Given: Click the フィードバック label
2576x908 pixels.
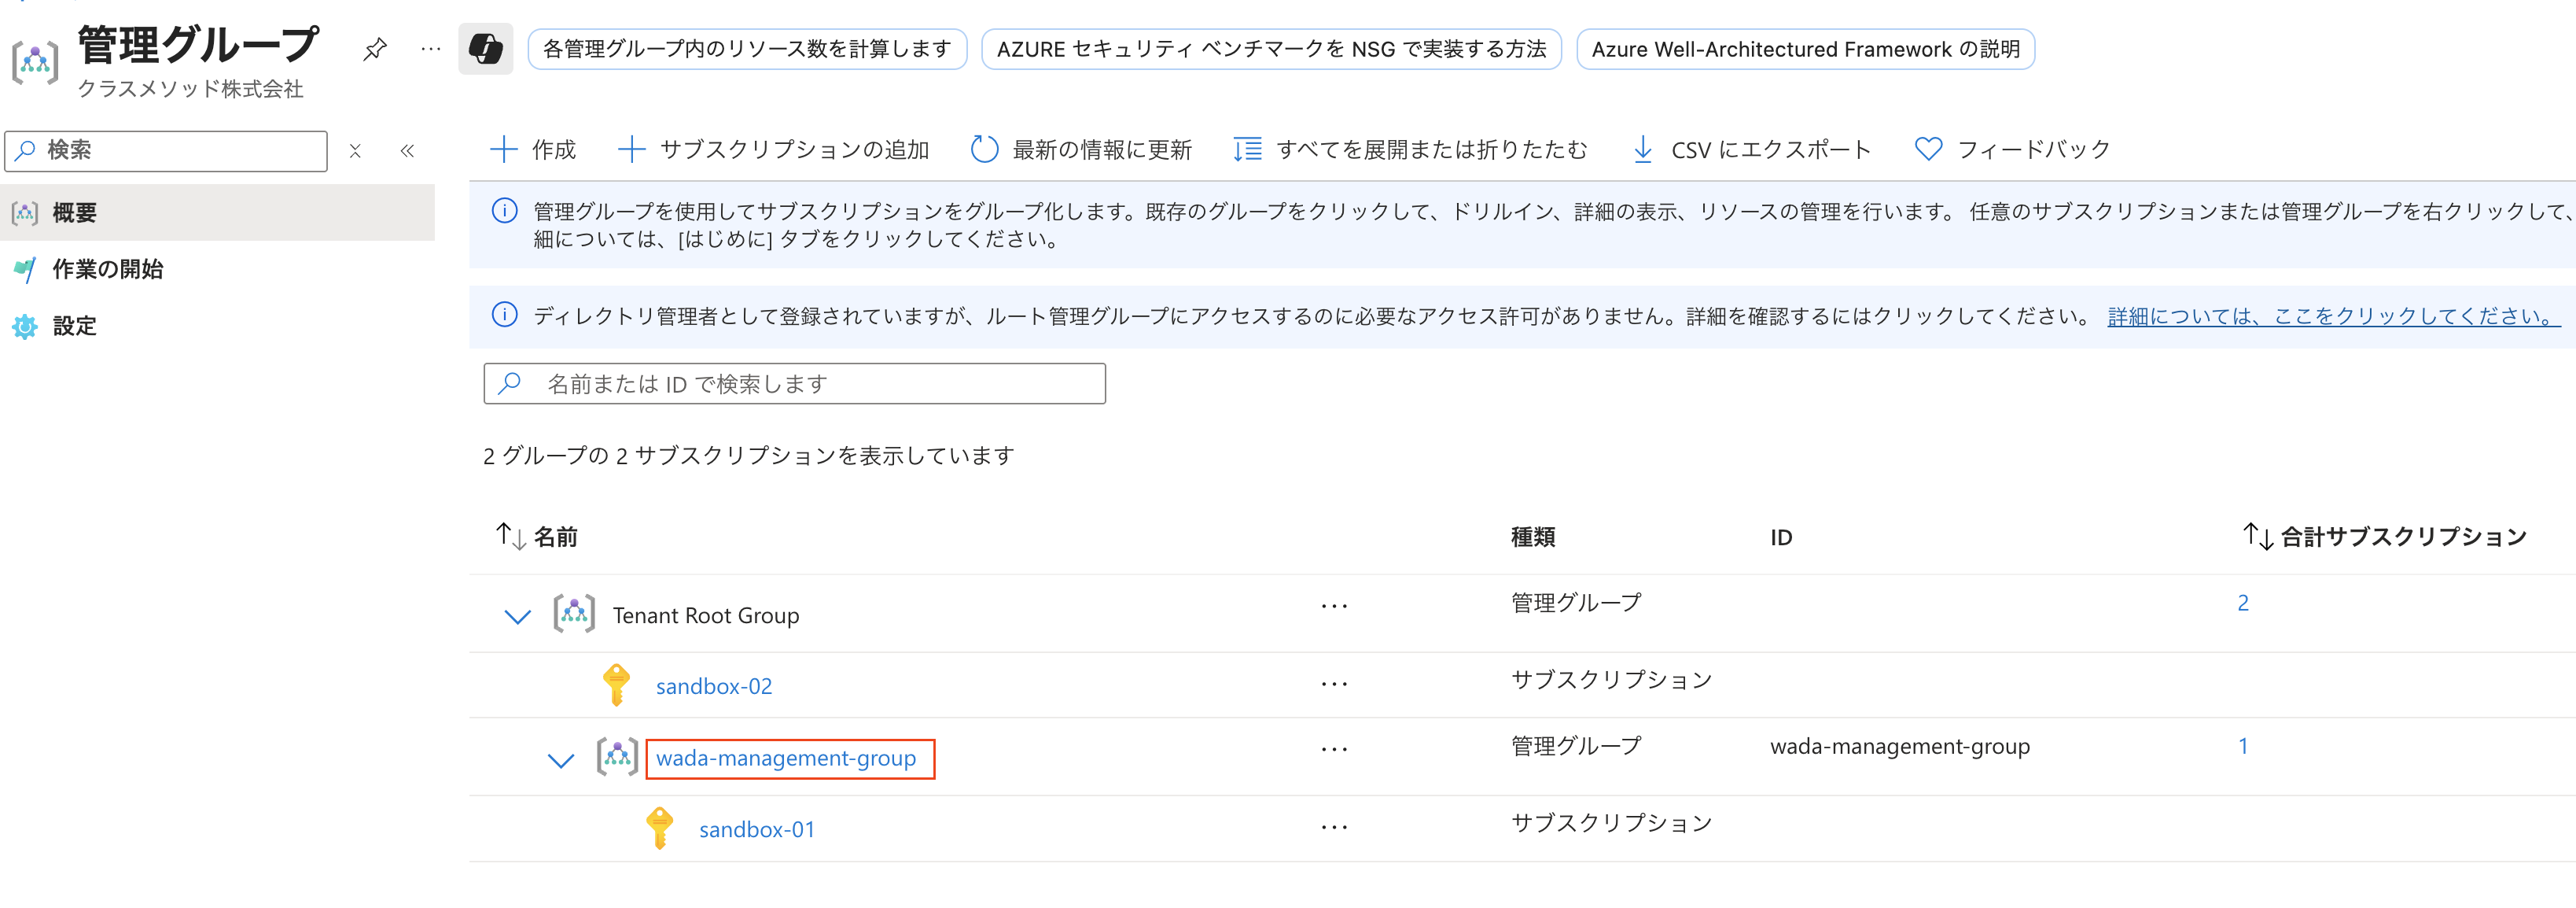Looking at the screenshot, I should 2034,150.
